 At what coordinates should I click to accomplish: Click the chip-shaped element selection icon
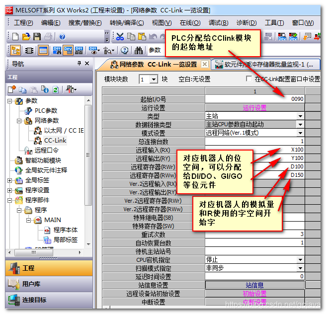(29, 51)
